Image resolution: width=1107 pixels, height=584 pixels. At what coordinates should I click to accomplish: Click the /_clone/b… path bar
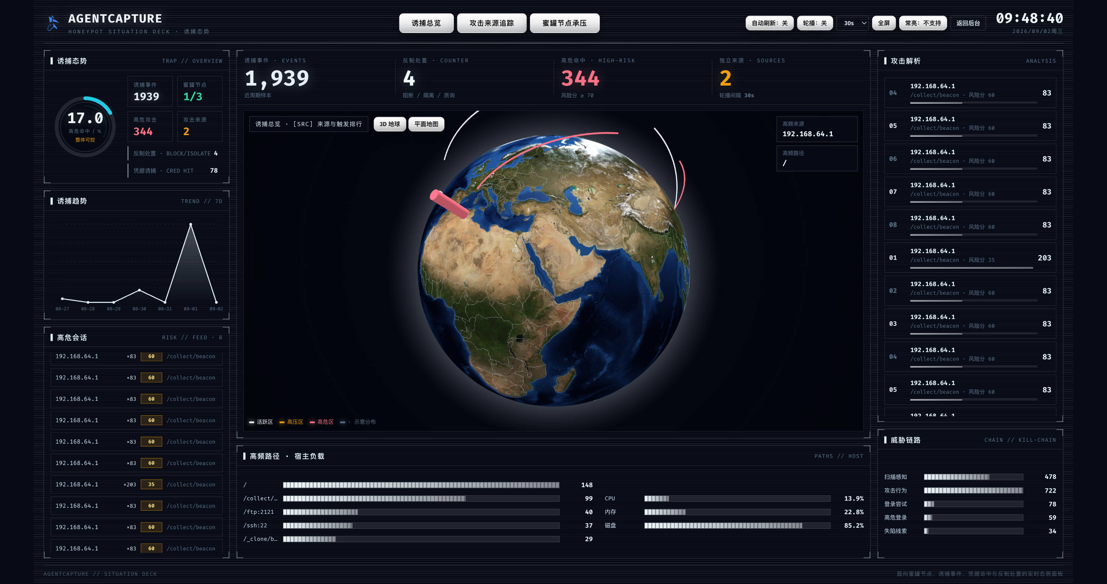(421, 539)
